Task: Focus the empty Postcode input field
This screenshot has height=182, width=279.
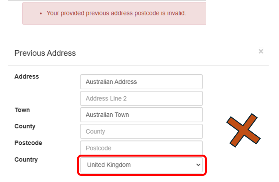Action: [141, 148]
